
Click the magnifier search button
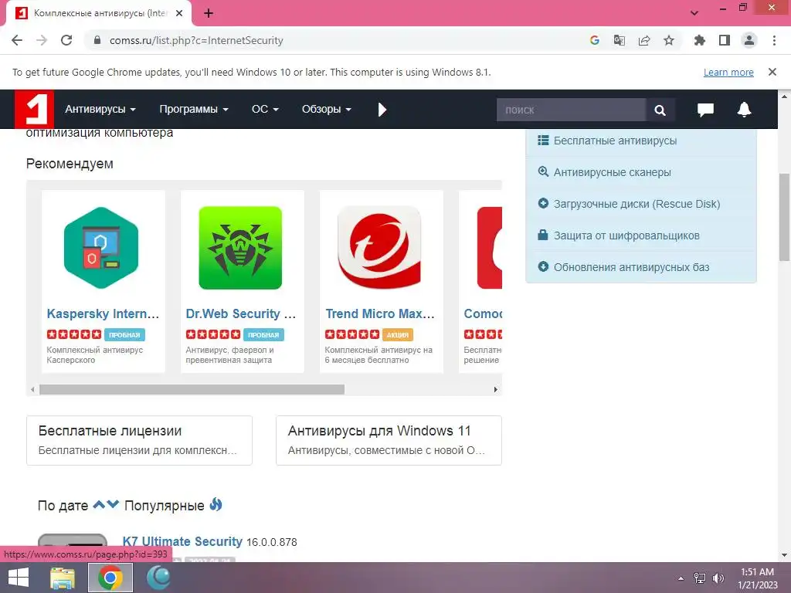point(660,110)
